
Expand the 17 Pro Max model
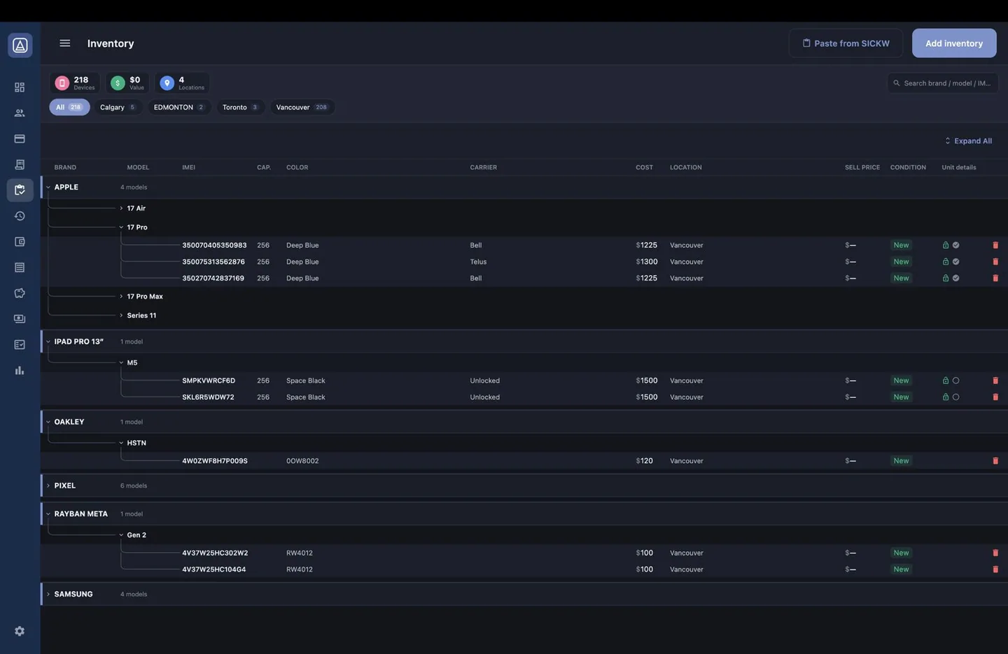point(121,297)
